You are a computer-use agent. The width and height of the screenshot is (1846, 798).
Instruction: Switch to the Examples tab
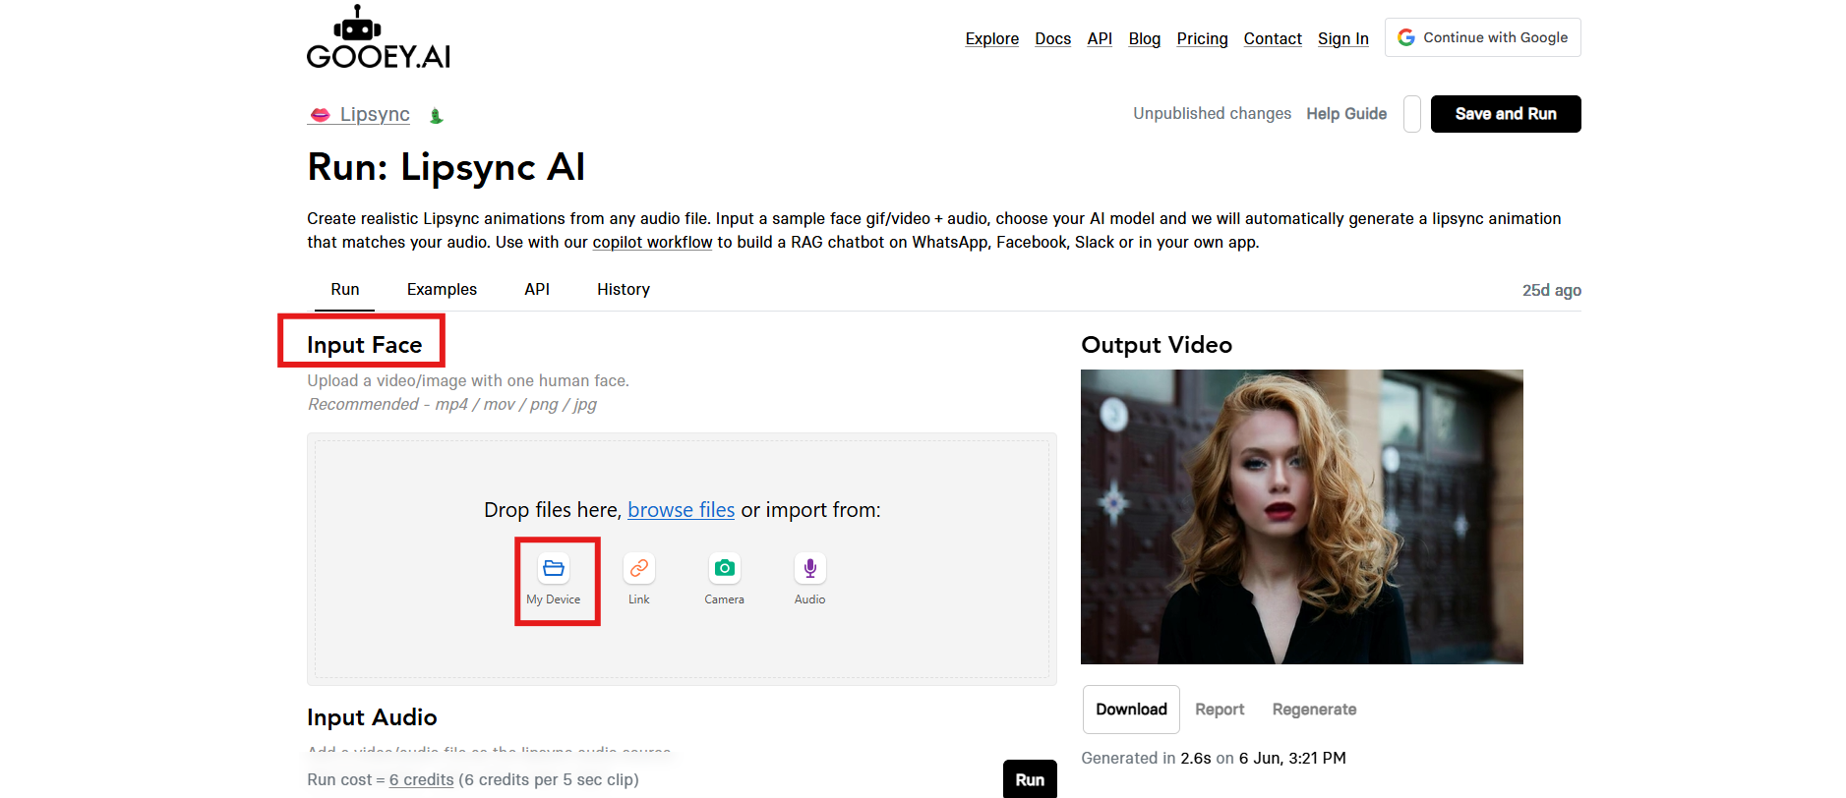click(x=442, y=290)
